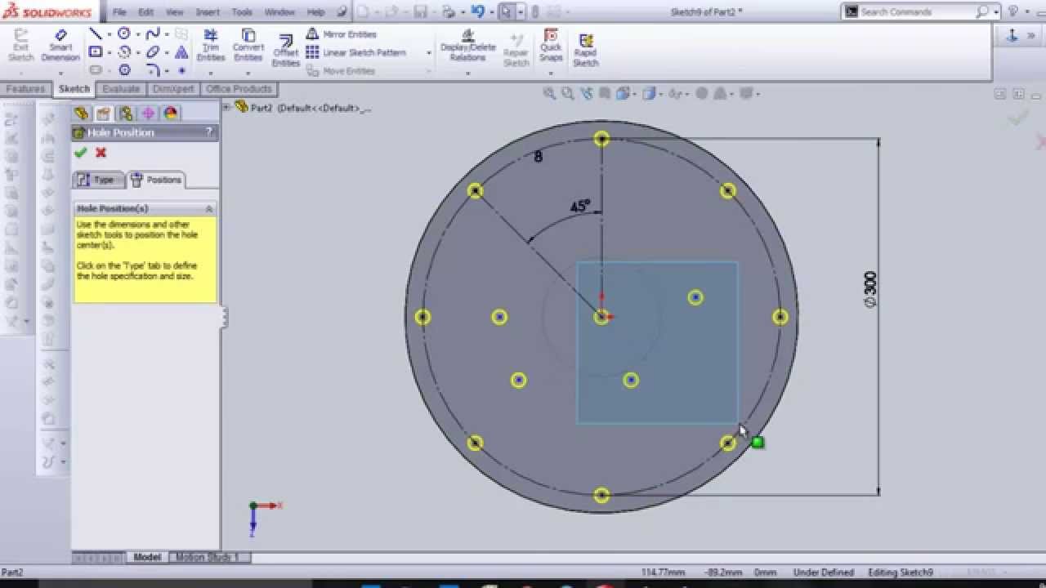Exit the current sketch via Exit Sketch
The image size is (1046, 588).
click(x=20, y=45)
